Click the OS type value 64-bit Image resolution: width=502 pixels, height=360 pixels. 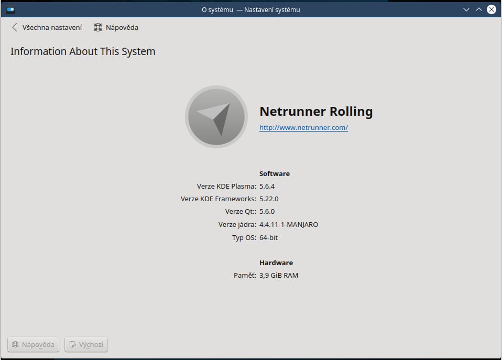point(268,237)
